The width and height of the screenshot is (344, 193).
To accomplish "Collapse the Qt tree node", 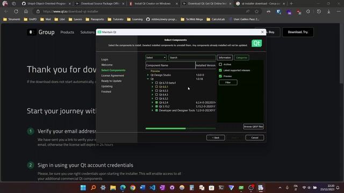I will [x=148, y=79].
